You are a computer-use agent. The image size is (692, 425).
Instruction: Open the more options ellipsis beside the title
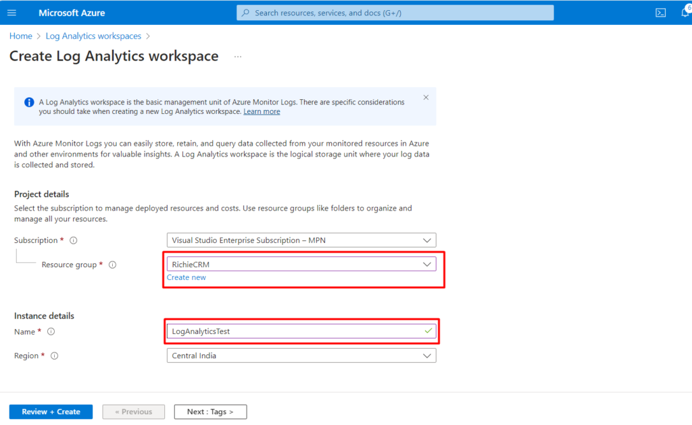coord(238,57)
